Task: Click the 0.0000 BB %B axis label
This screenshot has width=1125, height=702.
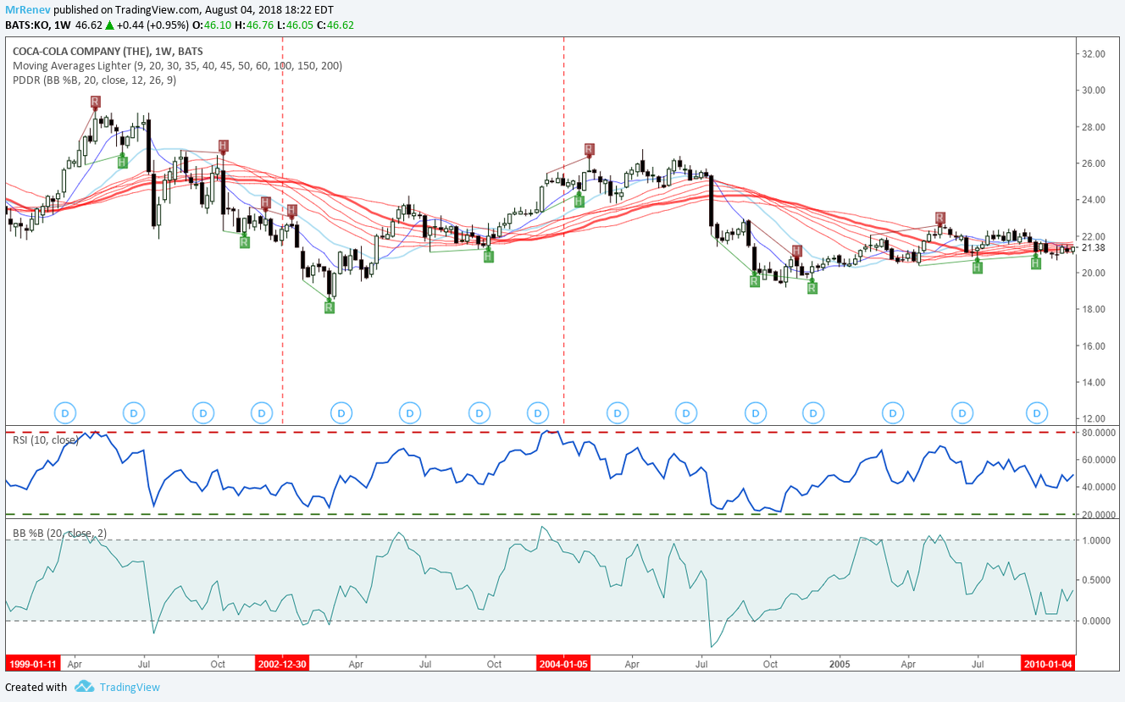Action: point(1098,621)
